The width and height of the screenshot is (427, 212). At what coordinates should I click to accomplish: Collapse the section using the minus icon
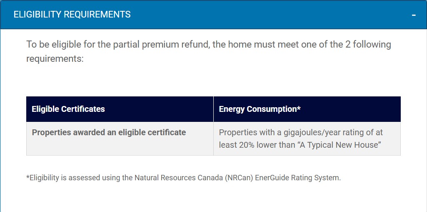click(x=414, y=15)
